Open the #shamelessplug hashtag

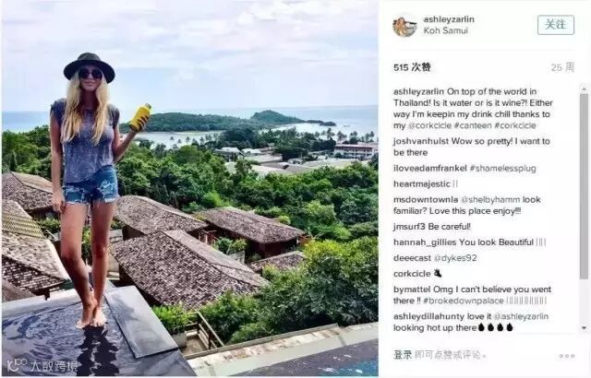point(502,169)
